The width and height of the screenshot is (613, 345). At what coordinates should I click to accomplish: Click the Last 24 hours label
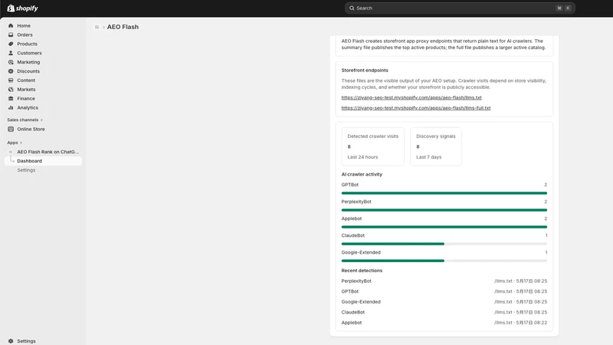click(362, 157)
